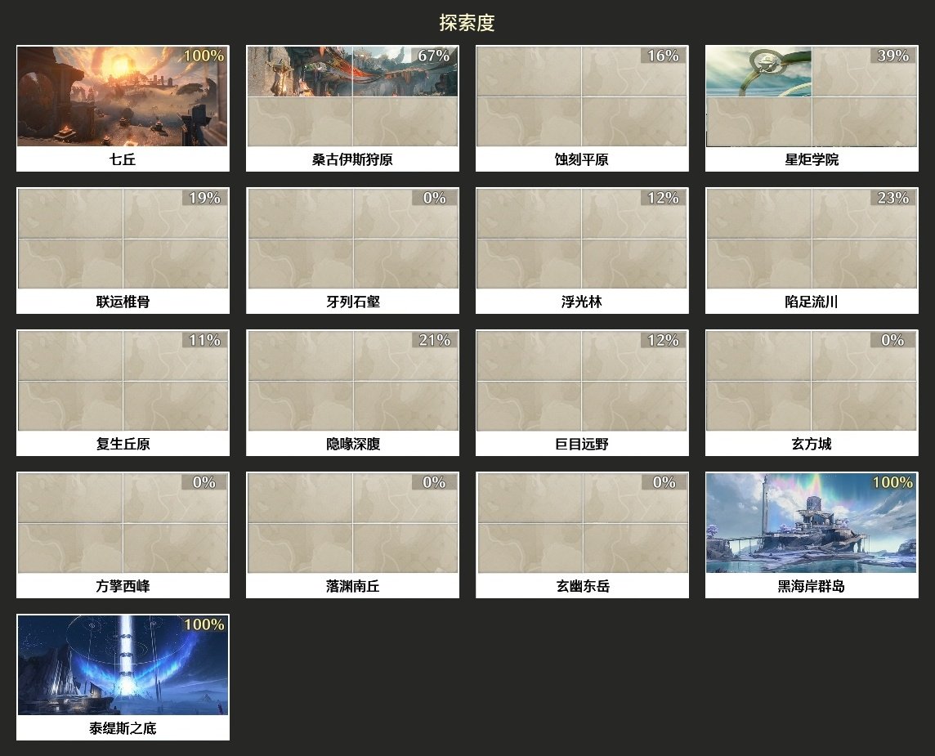Viewport: 935px width, 756px height.
Task: Click the 21% exploration badge
Action: [x=433, y=340]
